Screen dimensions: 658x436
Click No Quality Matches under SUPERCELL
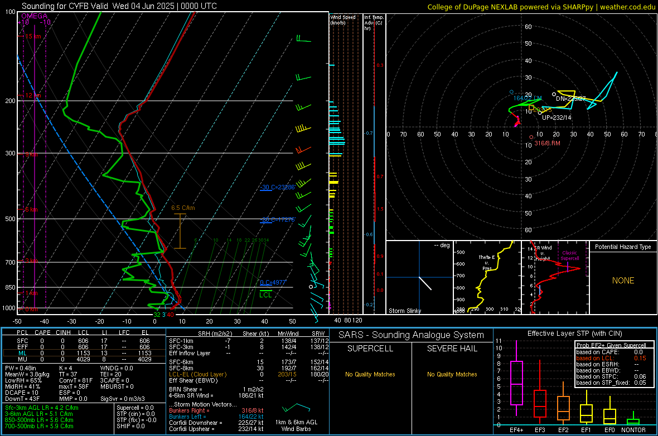[370, 374]
